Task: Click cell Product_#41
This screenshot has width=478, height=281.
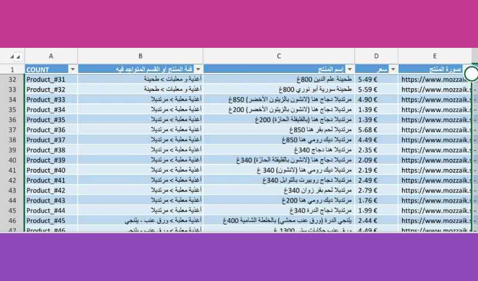Action: pos(51,180)
